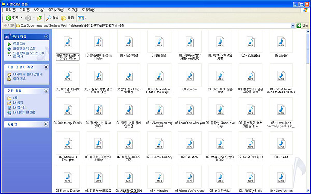Select 04 Ode to my Family file
This screenshot has height=194, width=311.
click(68, 111)
